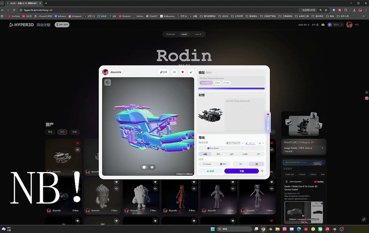Toggle the viewer lighting switch below motorcycle
The image size is (369, 233).
148,167
